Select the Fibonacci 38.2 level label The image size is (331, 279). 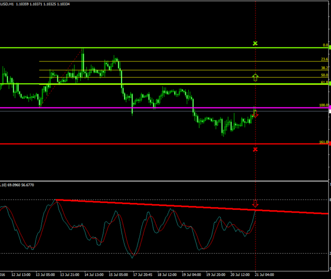coord(324,68)
